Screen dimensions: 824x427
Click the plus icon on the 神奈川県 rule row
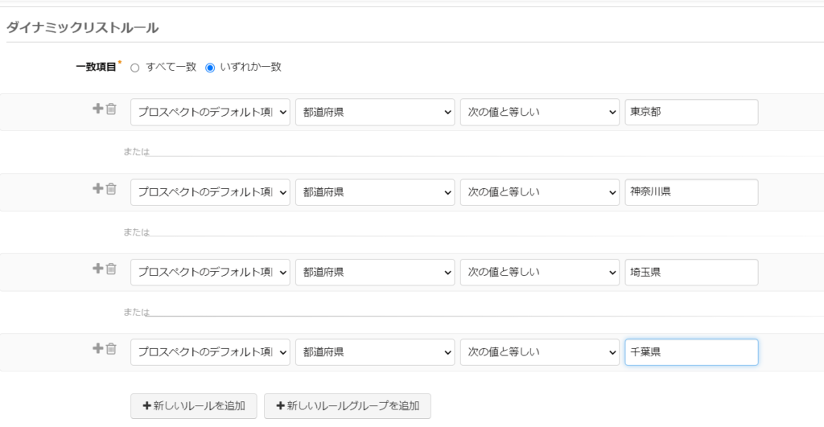(x=98, y=188)
